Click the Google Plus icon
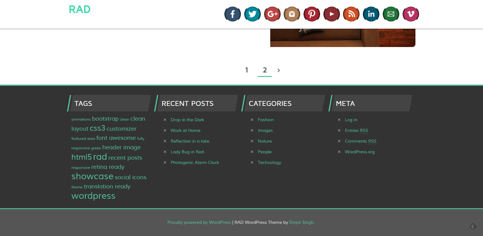 (272, 14)
